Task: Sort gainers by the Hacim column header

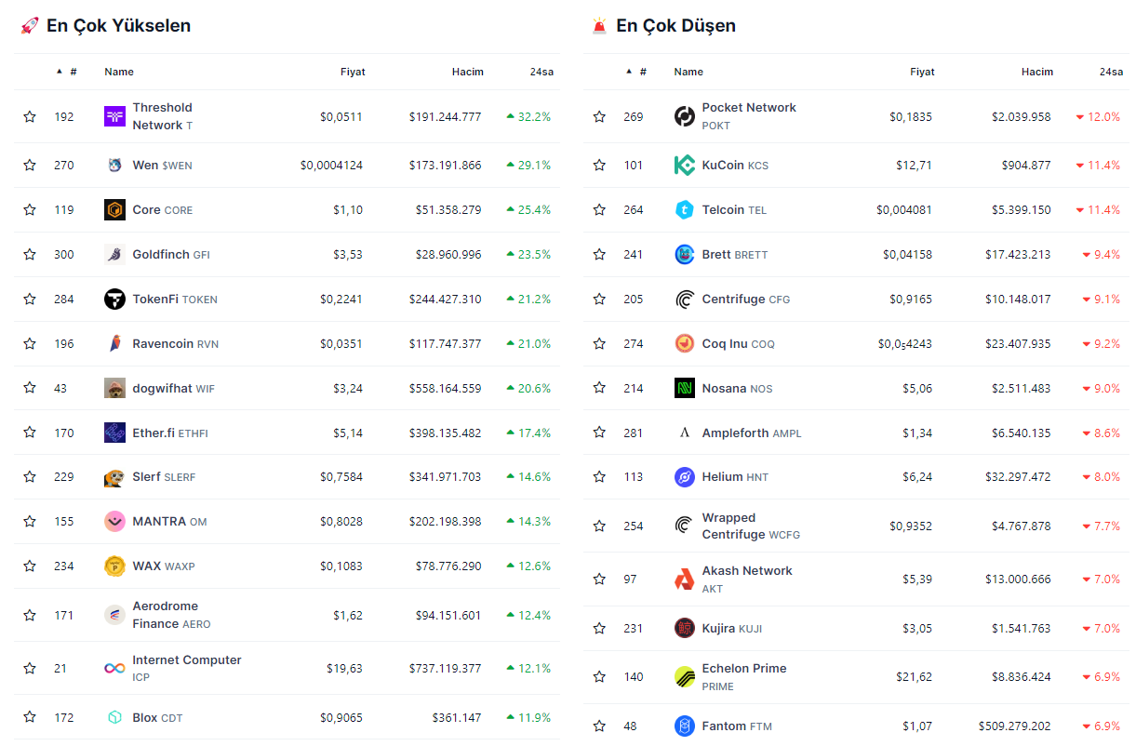Action: pyautogui.click(x=467, y=72)
